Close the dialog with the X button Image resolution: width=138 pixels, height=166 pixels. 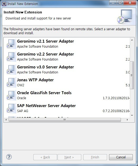click(130, 3)
